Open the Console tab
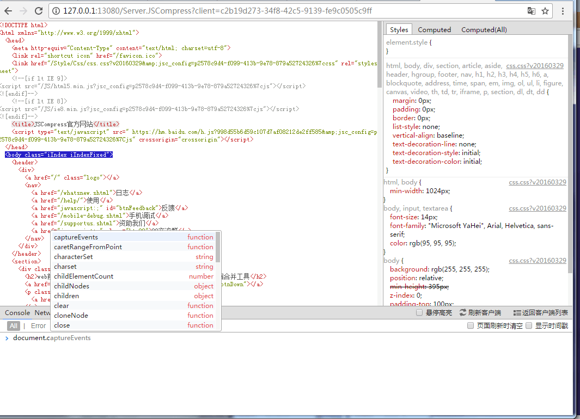The image size is (580, 419). [x=17, y=312]
